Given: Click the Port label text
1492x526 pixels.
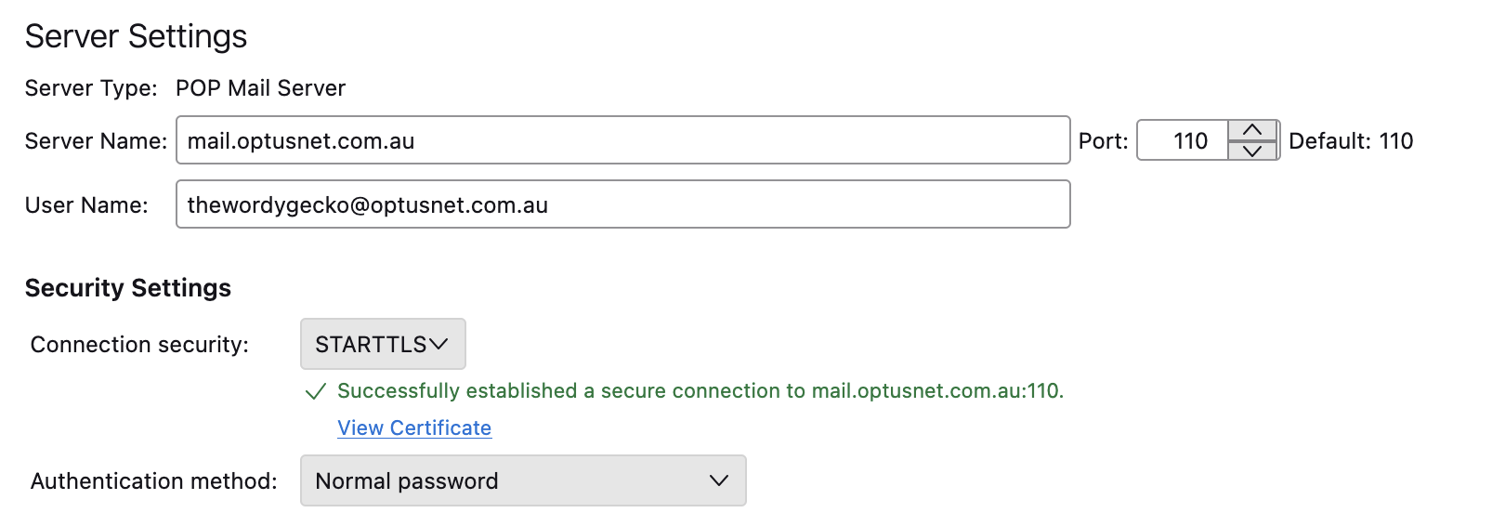Looking at the screenshot, I should point(1103,141).
